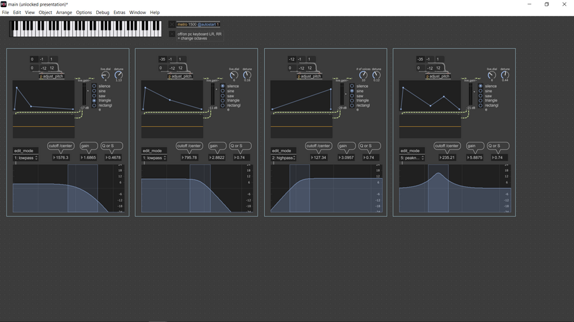Image resolution: width=574 pixels, height=322 pixels.
Task: Click live.gain slider reading -21 dB
Action: click(x=471, y=94)
